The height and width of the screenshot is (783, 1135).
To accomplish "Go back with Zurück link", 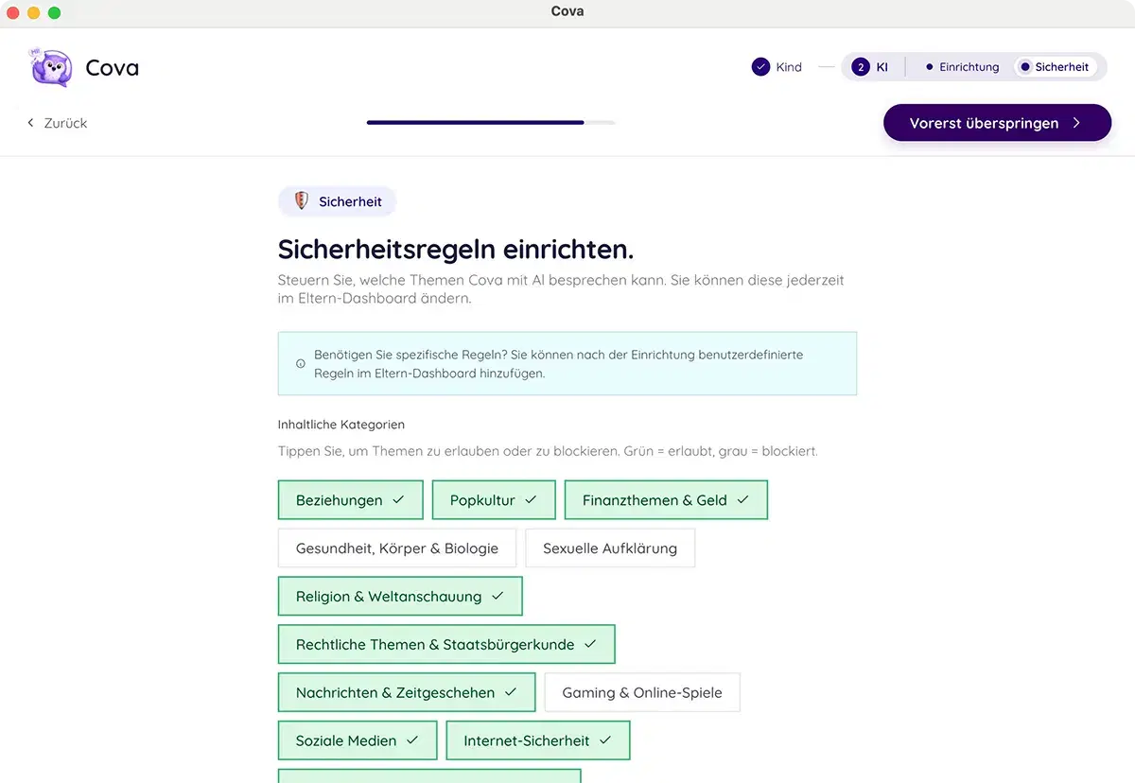I will pyautogui.click(x=58, y=123).
